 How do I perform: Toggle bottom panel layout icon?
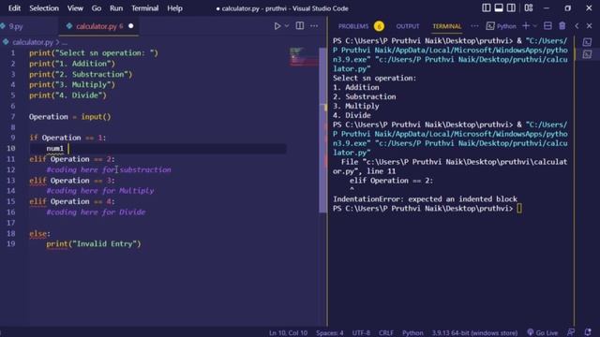(499, 8)
